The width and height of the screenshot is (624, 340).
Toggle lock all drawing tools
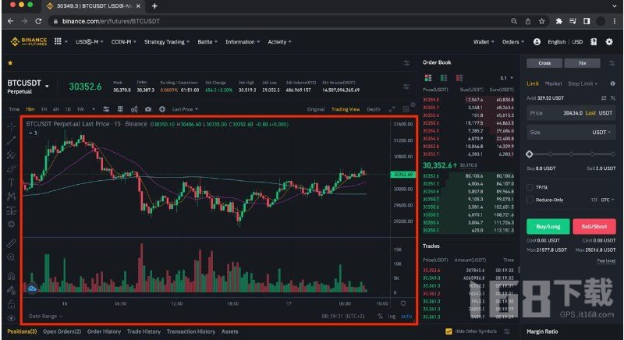coord(11,304)
